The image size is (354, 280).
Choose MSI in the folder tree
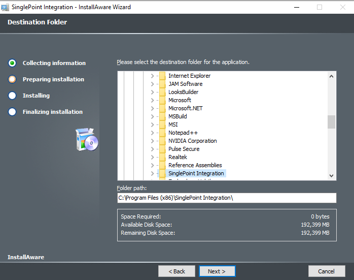[x=173, y=125]
